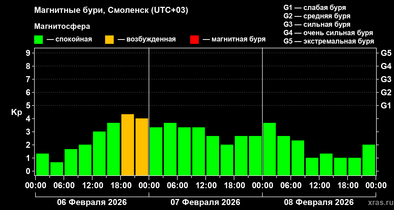Click the 'G3' label on right axis
The image size is (394, 210).
386,79
